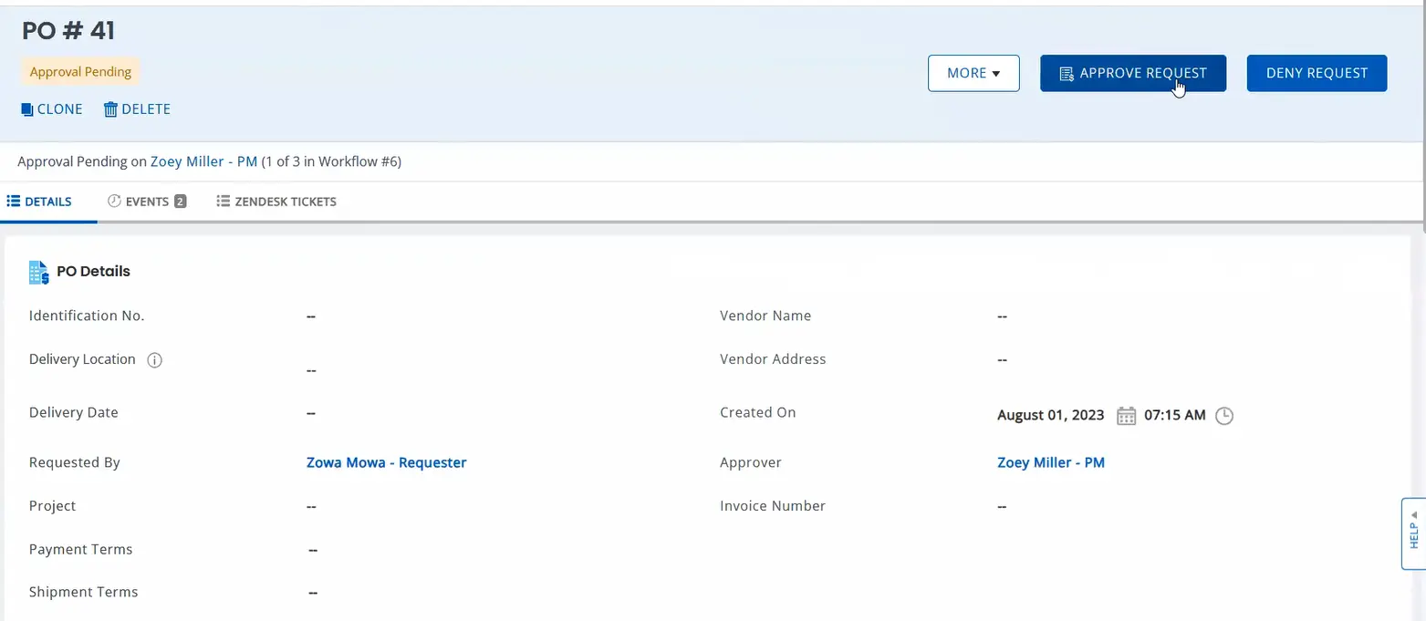Open the MORE dropdown
This screenshot has height=621, width=1426.
[973, 73]
